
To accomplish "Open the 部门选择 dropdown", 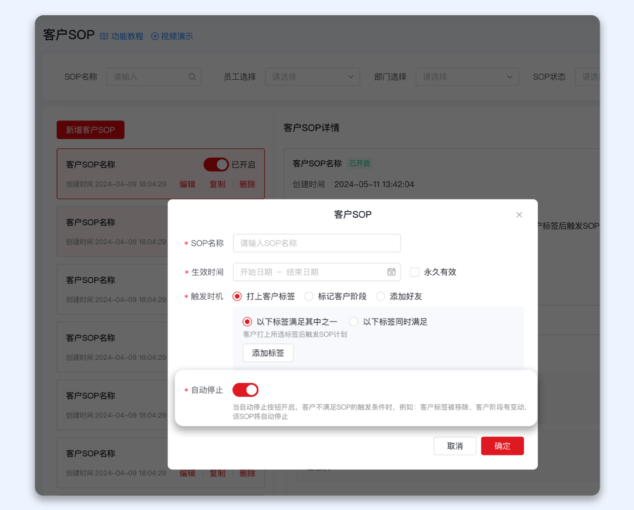I will click(467, 76).
